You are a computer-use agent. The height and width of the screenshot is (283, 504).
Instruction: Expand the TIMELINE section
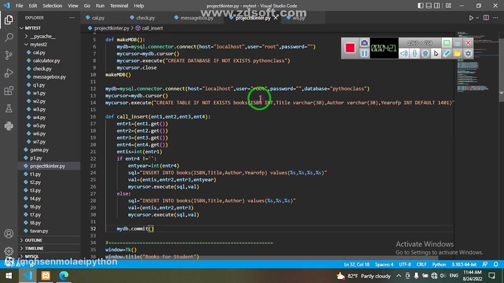click(x=34, y=248)
